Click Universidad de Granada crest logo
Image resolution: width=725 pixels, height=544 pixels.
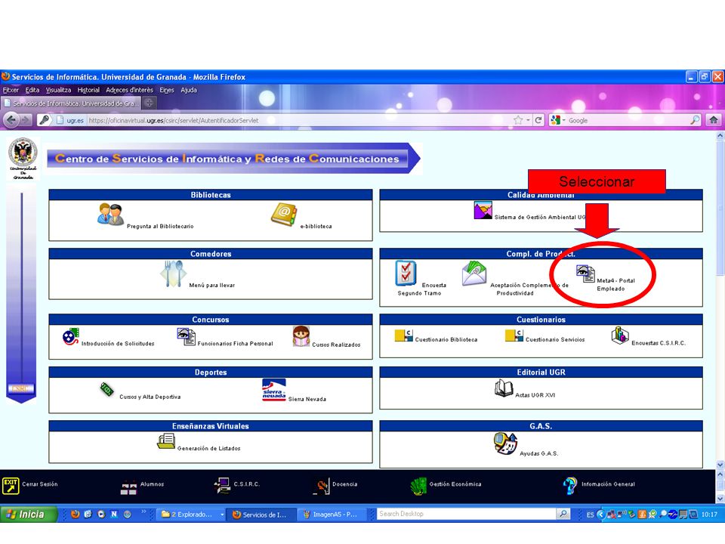pyautogui.click(x=23, y=159)
